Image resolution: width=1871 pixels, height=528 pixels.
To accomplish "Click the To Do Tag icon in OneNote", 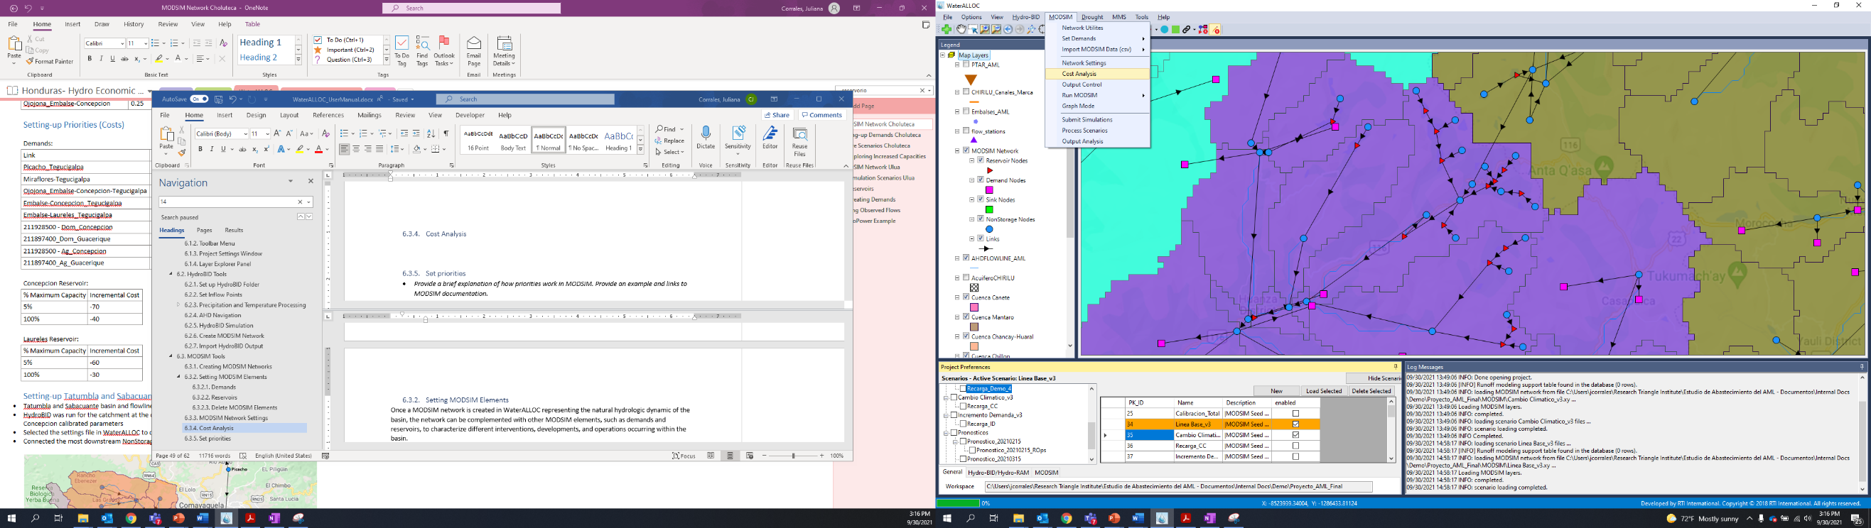I will (x=401, y=51).
